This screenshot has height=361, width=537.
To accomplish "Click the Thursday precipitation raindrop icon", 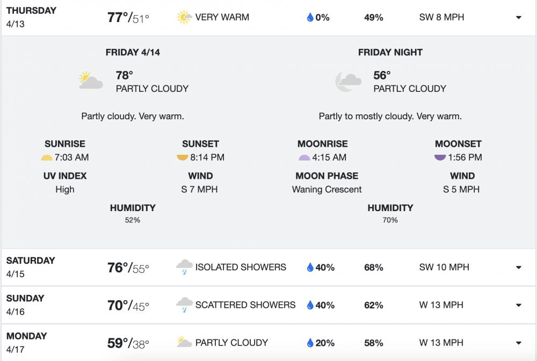I will 310,18.
